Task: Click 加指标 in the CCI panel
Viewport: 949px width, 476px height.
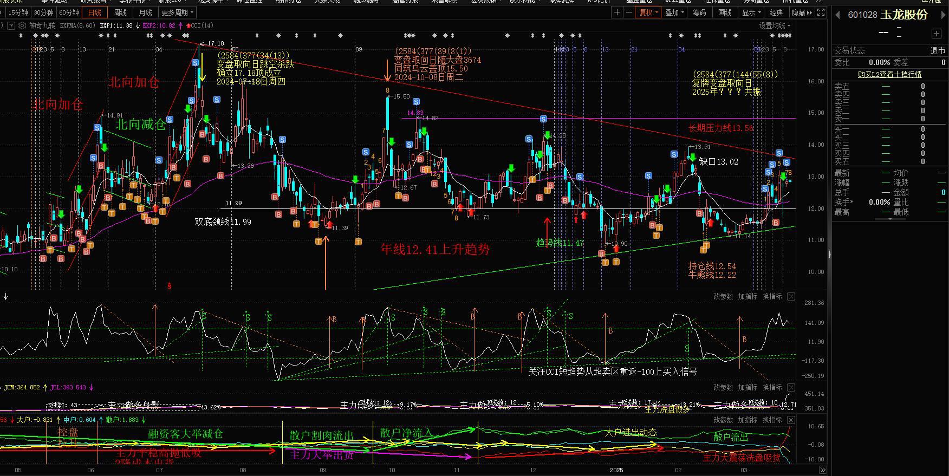Action: click(x=747, y=296)
